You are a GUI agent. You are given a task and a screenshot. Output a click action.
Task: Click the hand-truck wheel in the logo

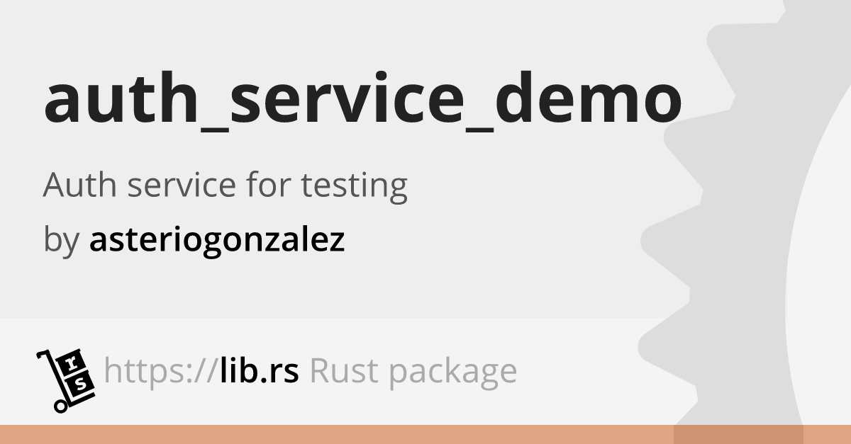click(61, 406)
